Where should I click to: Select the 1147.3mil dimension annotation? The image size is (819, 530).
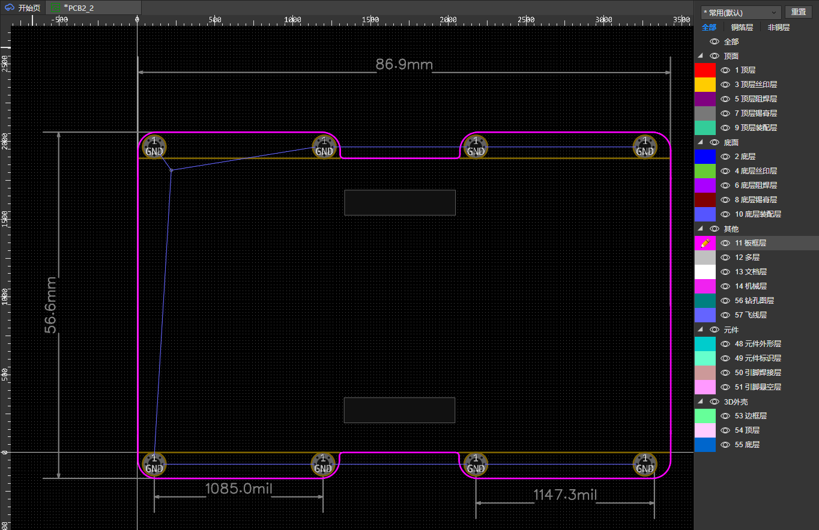[x=565, y=495]
